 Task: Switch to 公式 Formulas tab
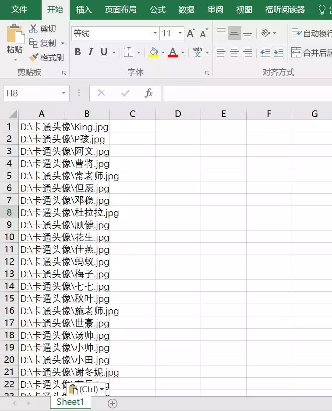[x=158, y=10]
